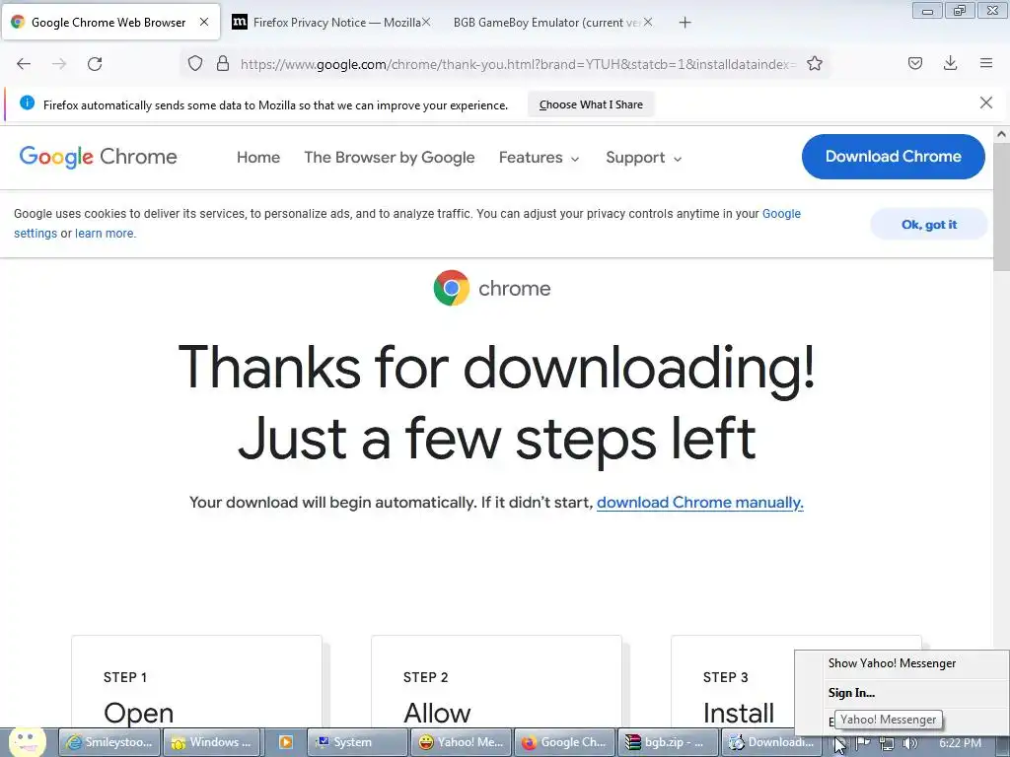Click the info icon in the notification bar
Screen dimensions: 1010x757
(27, 103)
